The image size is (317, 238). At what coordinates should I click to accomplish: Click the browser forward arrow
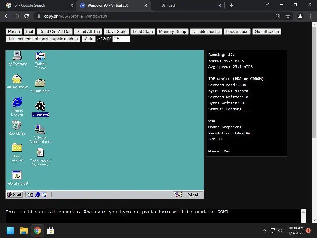pos(17,16)
